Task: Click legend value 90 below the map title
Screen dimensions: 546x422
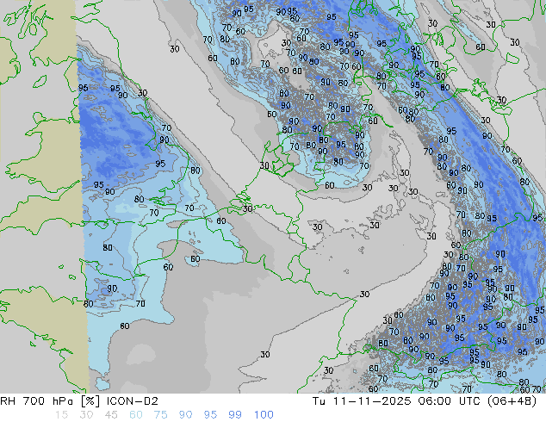Action: click(185, 415)
